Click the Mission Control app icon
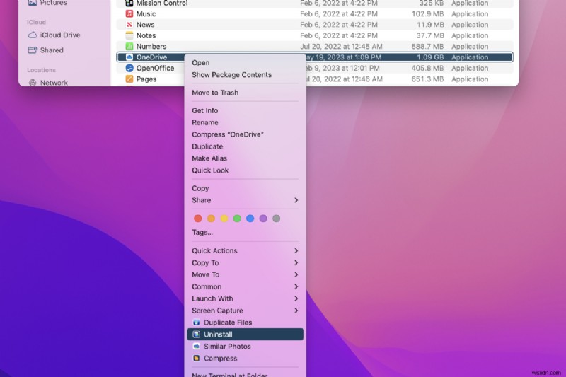This screenshot has height=377, width=566. 129,4
